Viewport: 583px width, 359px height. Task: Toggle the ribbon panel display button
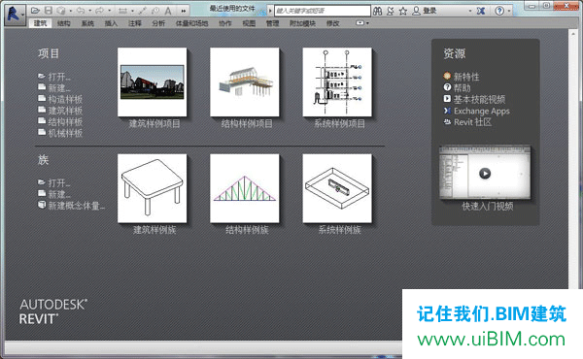point(360,23)
